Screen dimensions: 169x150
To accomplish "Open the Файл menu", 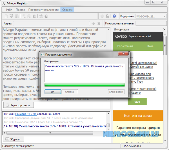I will [x=9, y=10].
